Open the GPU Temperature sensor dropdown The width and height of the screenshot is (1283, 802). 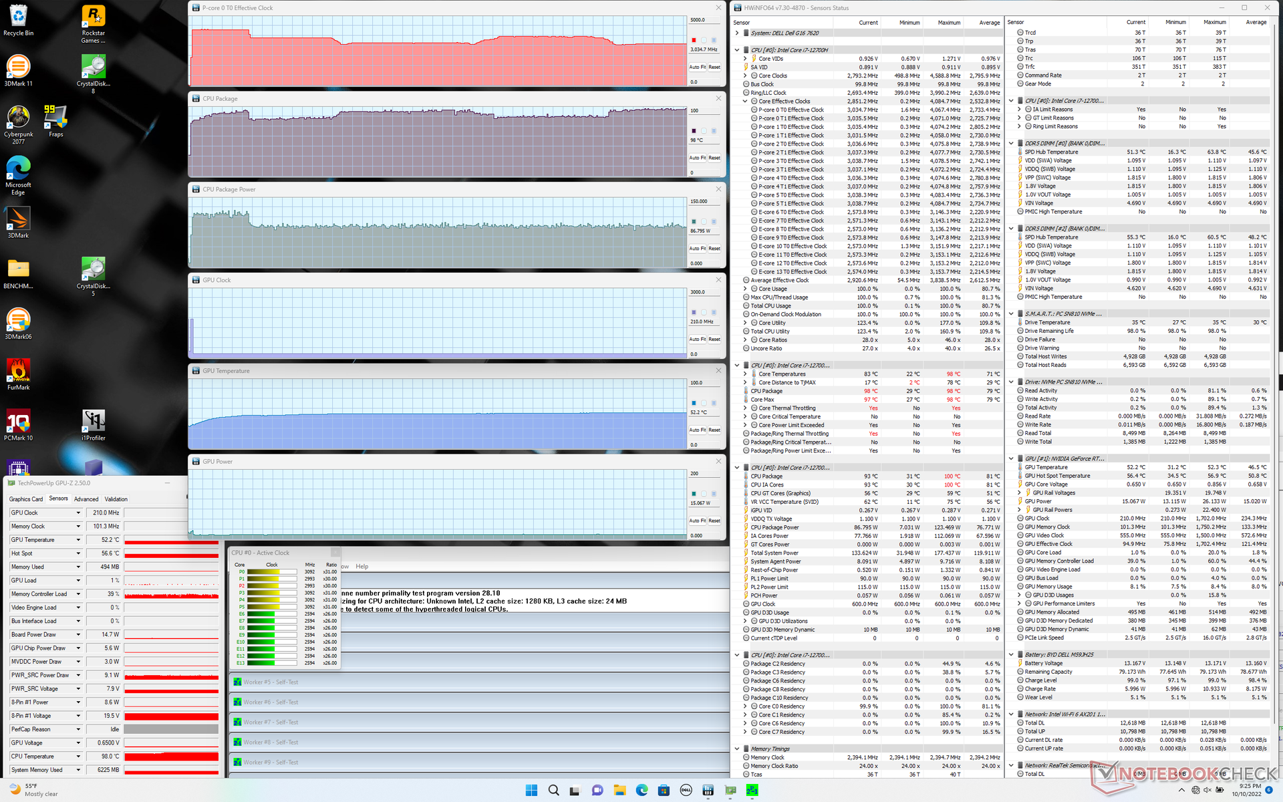(78, 540)
